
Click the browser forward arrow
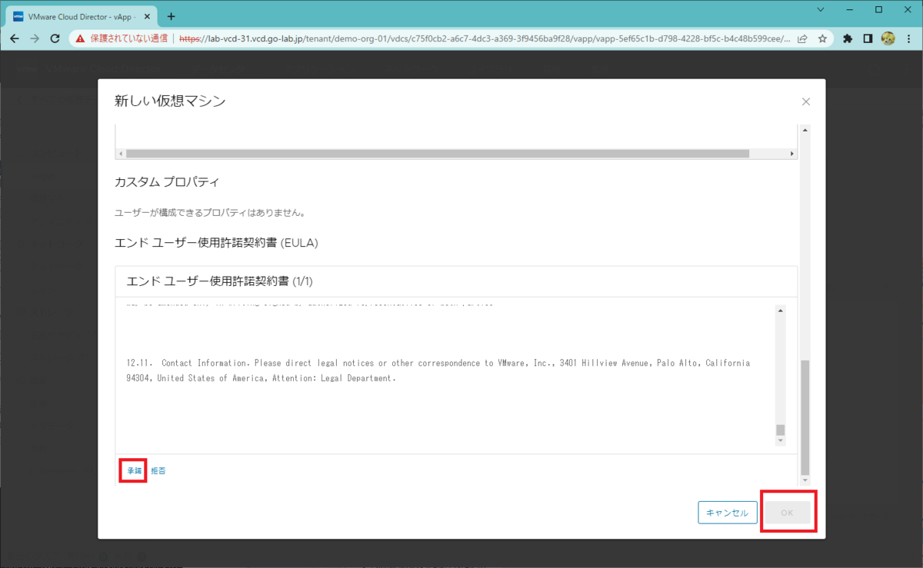(x=34, y=38)
